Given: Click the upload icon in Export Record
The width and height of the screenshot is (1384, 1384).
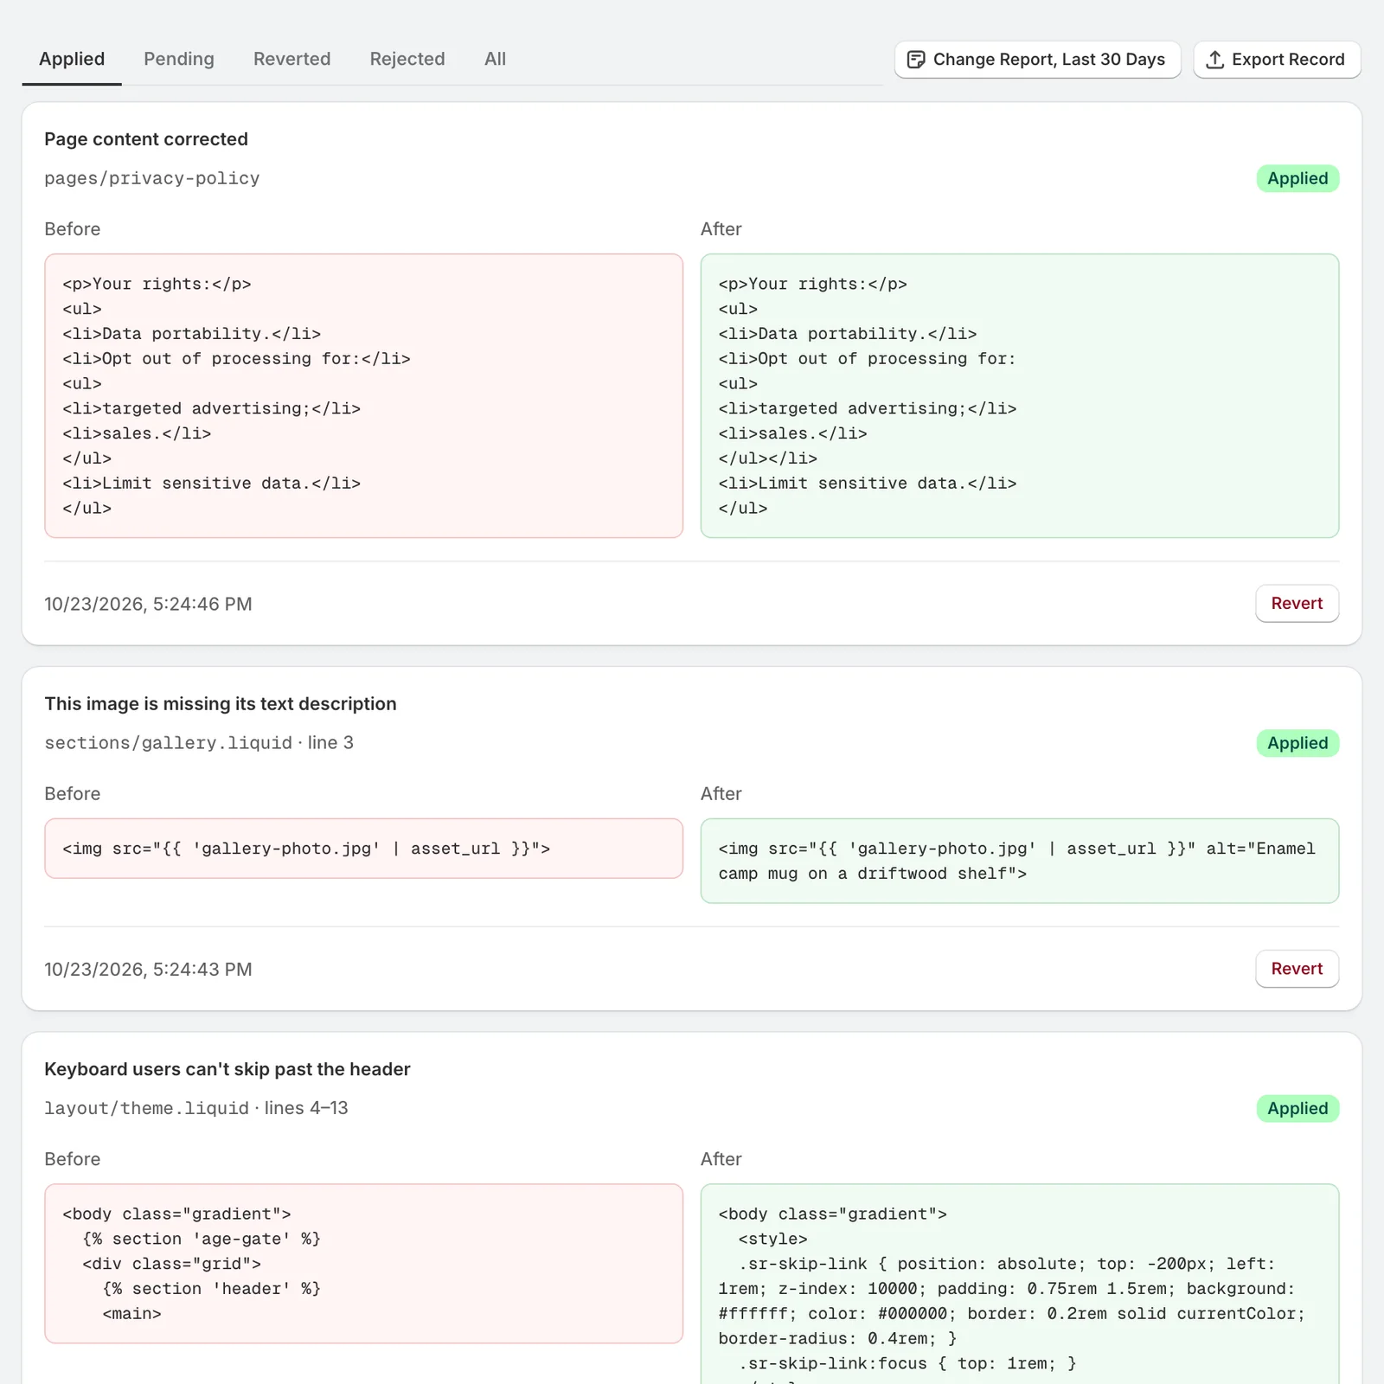Looking at the screenshot, I should click(x=1214, y=60).
